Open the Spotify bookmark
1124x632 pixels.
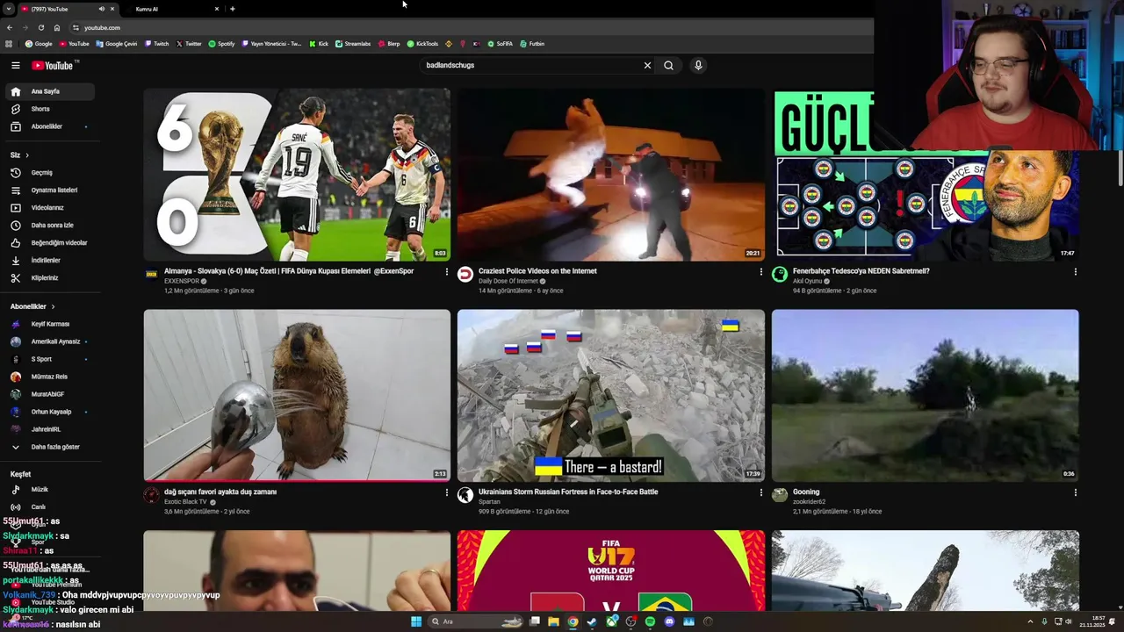[222, 43]
